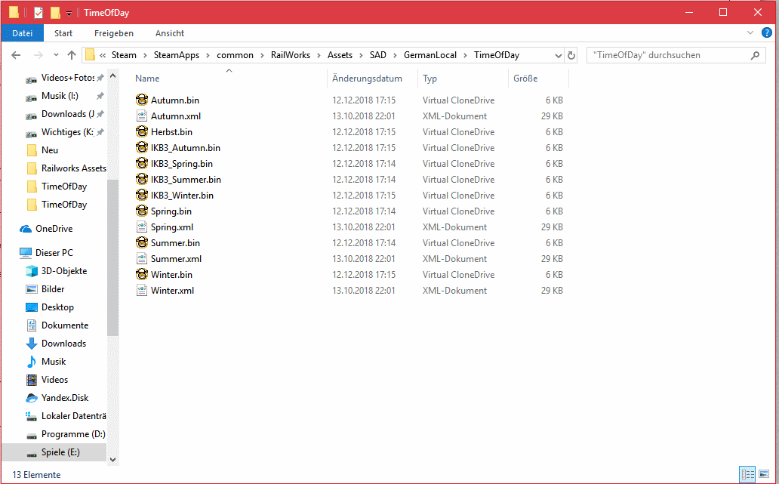Viewport: 779px width, 484px height.
Task: Click the search magnifier icon
Action: pyautogui.click(x=755, y=55)
